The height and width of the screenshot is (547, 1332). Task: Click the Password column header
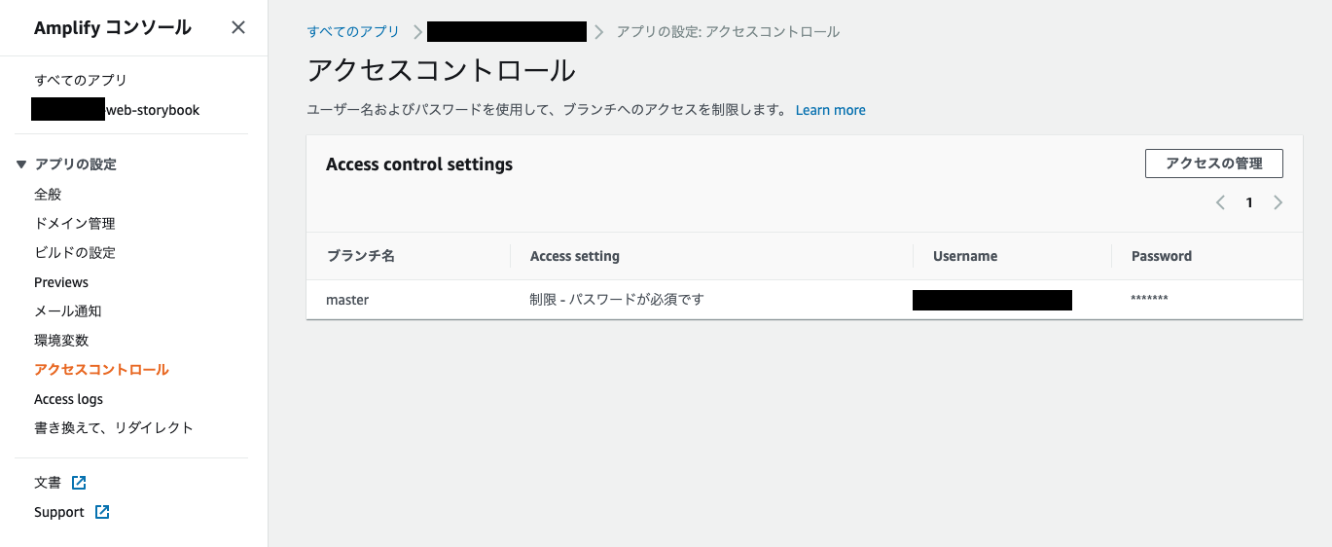[1162, 256]
